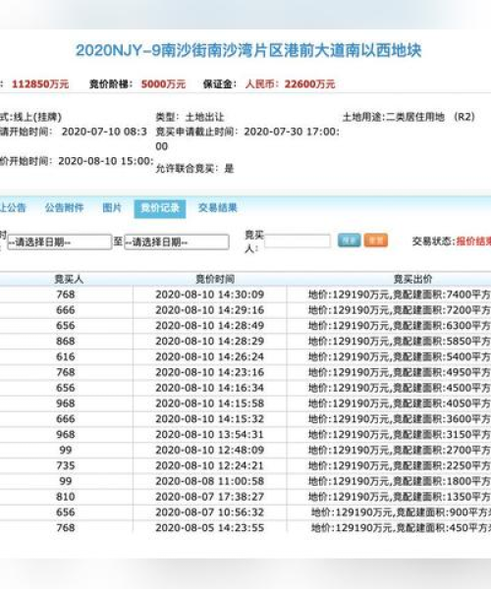
Task: Open the partially visible 公告 tab
Action: (13, 208)
